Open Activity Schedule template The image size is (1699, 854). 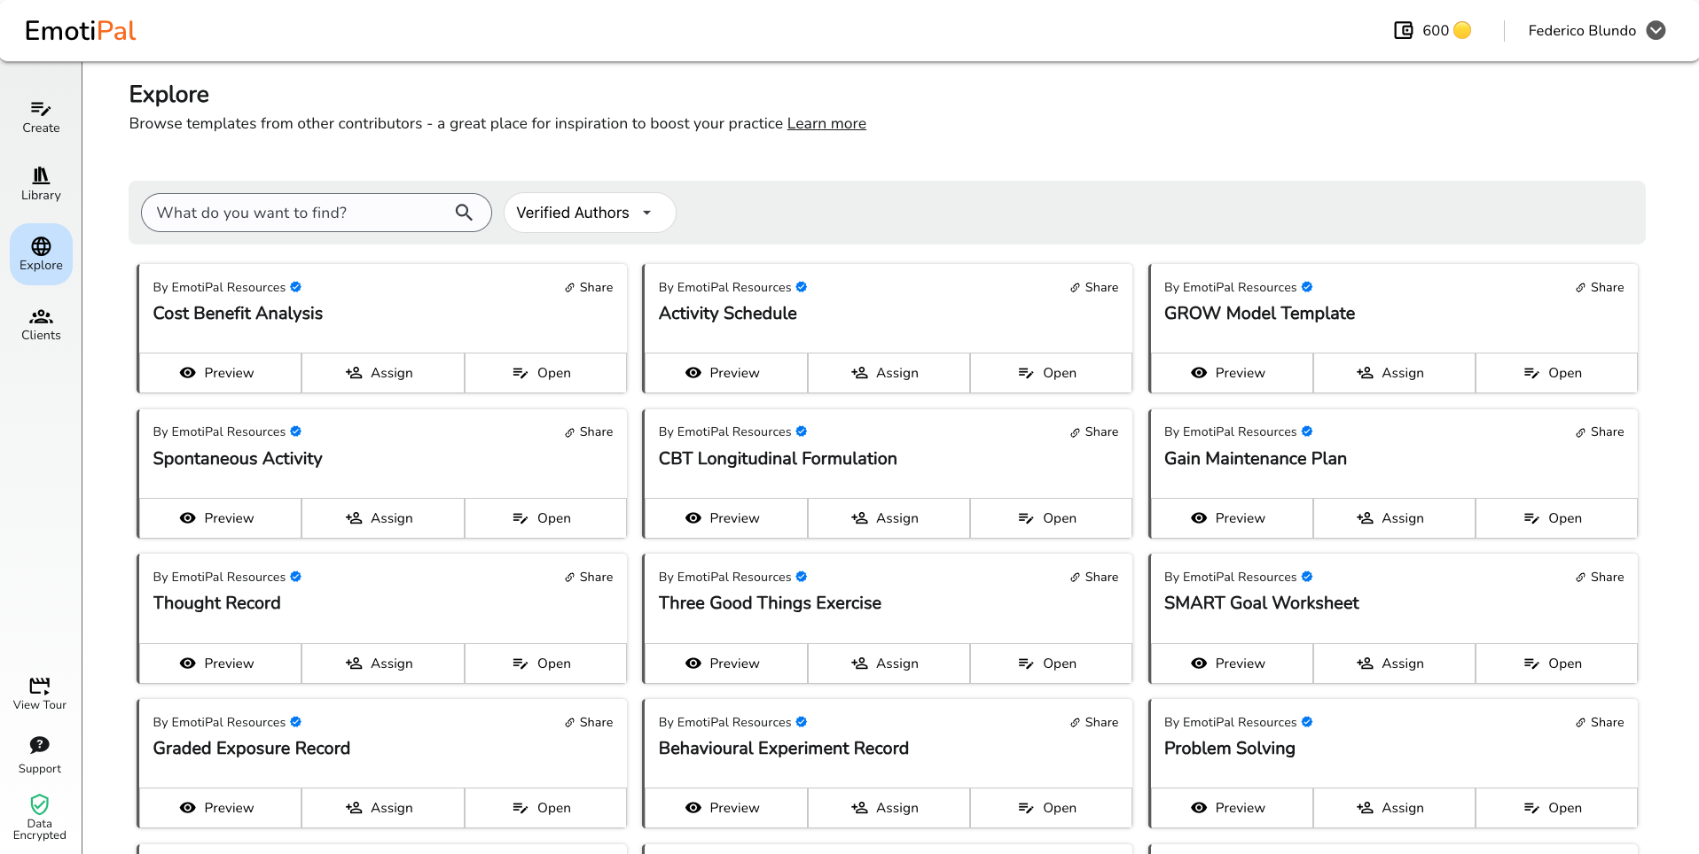point(1051,373)
